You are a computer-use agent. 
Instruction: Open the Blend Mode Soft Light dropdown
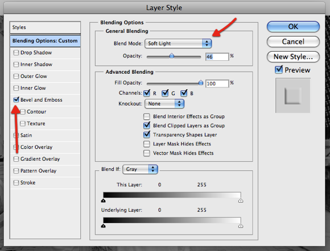coord(178,44)
